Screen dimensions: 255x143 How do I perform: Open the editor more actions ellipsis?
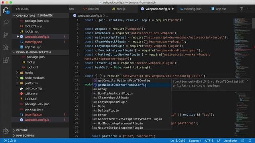point(249,9)
